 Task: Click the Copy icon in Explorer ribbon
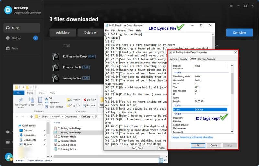[31, 101]
